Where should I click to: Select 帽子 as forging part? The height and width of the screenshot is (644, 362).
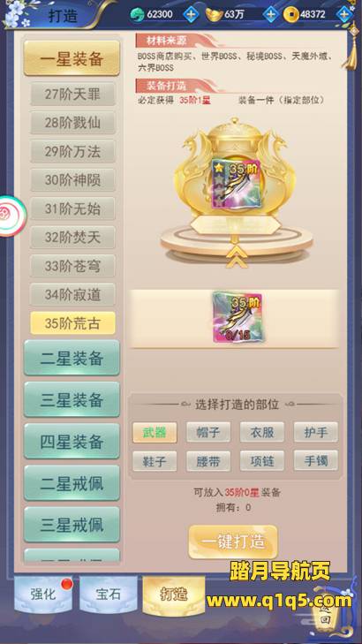[208, 432]
